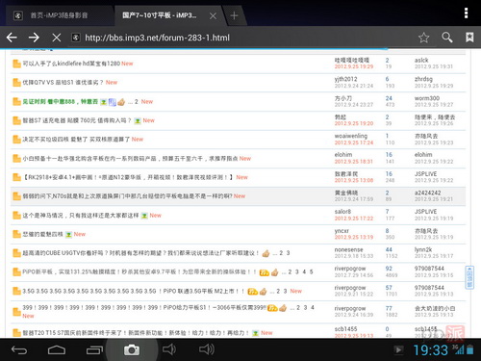Open the recent apps button
The height and width of the screenshot is (361, 481).
(x=94, y=349)
